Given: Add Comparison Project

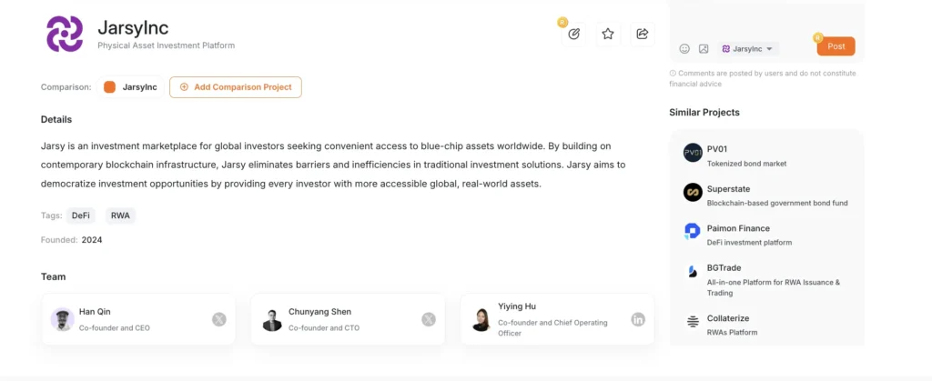Looking at the screenshot, I should tap(236, 87).
